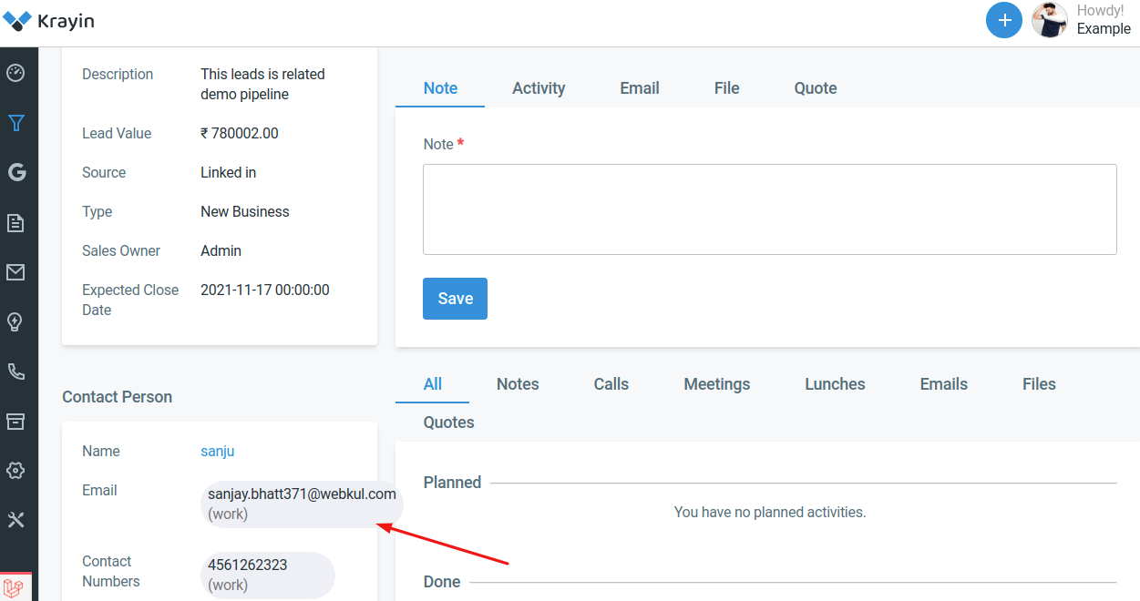
Task: Open the Quotes document icon in sidebar
Action: coord(16,222)
